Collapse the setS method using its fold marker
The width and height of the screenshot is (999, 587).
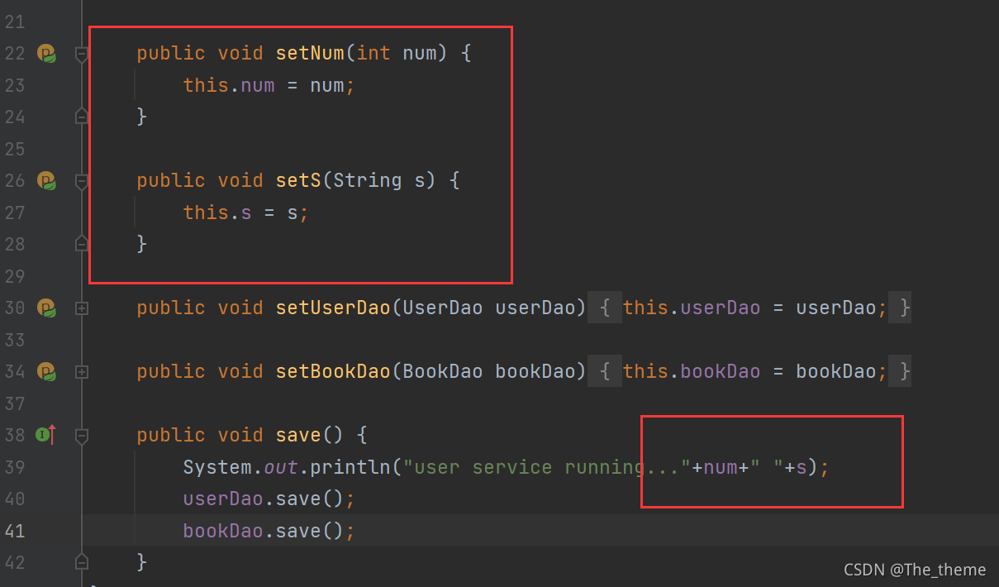pyautogui.click(x=81, y=182)
